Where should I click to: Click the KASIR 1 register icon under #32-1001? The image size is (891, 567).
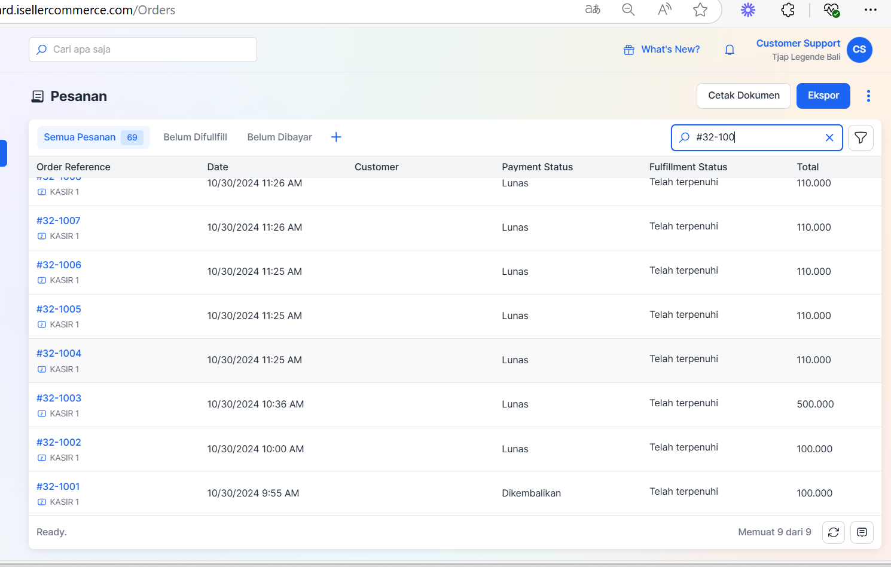coord(42,502)
